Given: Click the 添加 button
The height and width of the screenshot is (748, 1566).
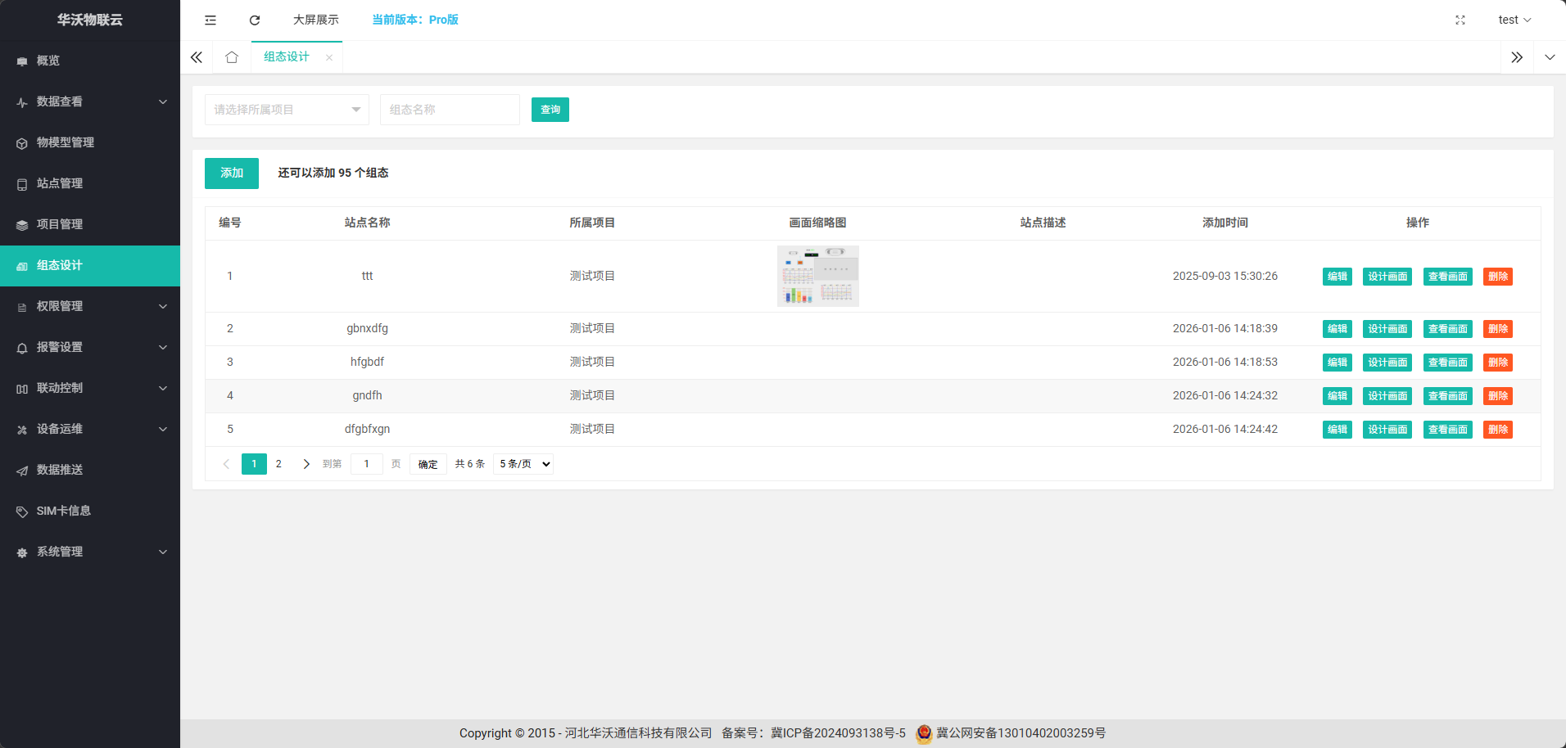Looking at the screenshot, I should tap(232, 173).
